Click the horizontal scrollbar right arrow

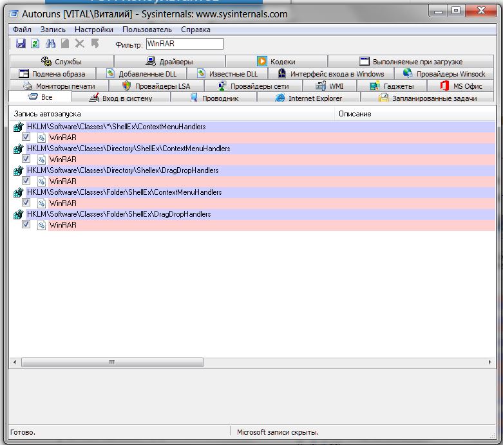(489, 362)
